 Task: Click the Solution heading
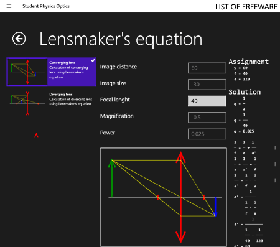[x=245, y=92]
